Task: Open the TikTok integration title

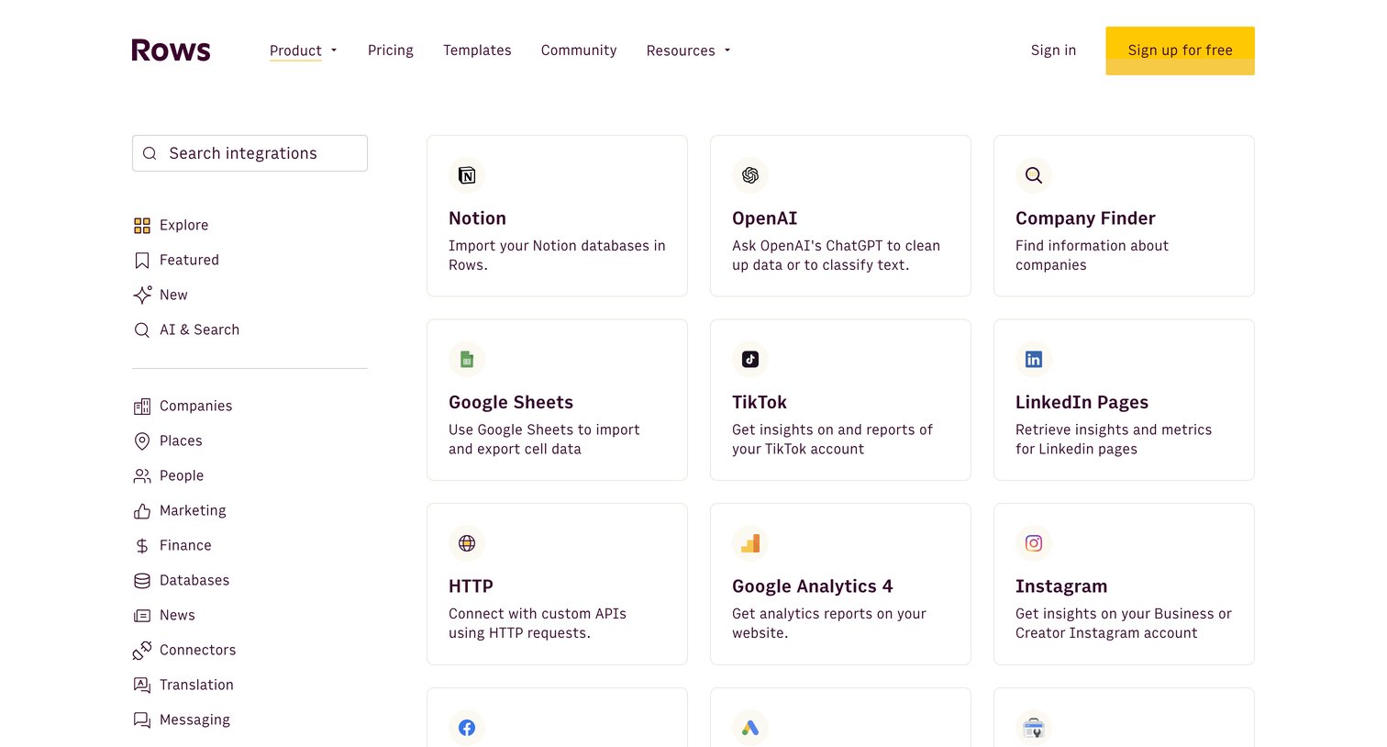Action: click(760, 403)
